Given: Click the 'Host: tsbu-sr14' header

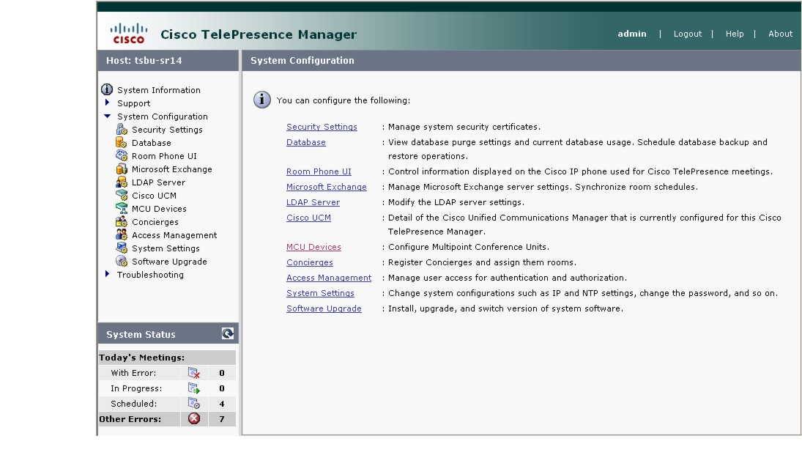Looking at the screenshot, I should point(144,60).
